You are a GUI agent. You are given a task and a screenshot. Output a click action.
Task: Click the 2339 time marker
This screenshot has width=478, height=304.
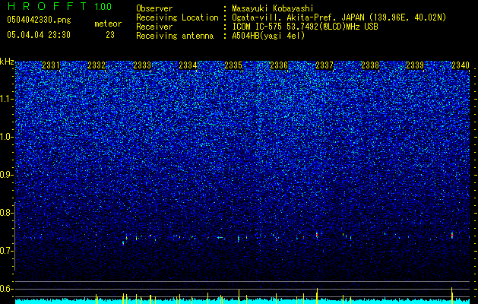coord(415,65)
